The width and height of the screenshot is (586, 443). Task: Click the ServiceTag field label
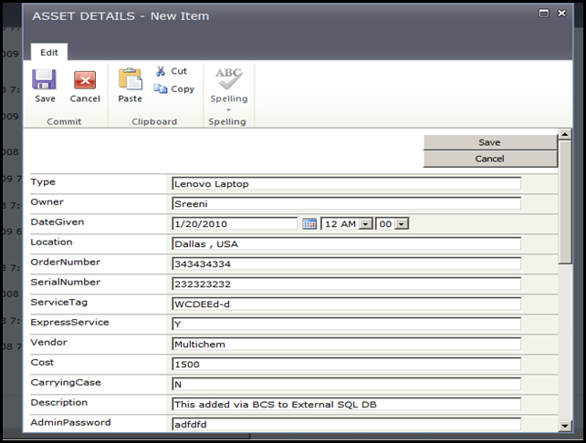[x=59, y=303]
